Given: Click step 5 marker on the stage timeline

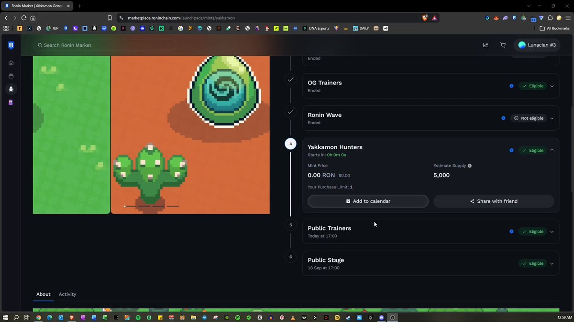Looking at the screenshot, I should (290, 225).
